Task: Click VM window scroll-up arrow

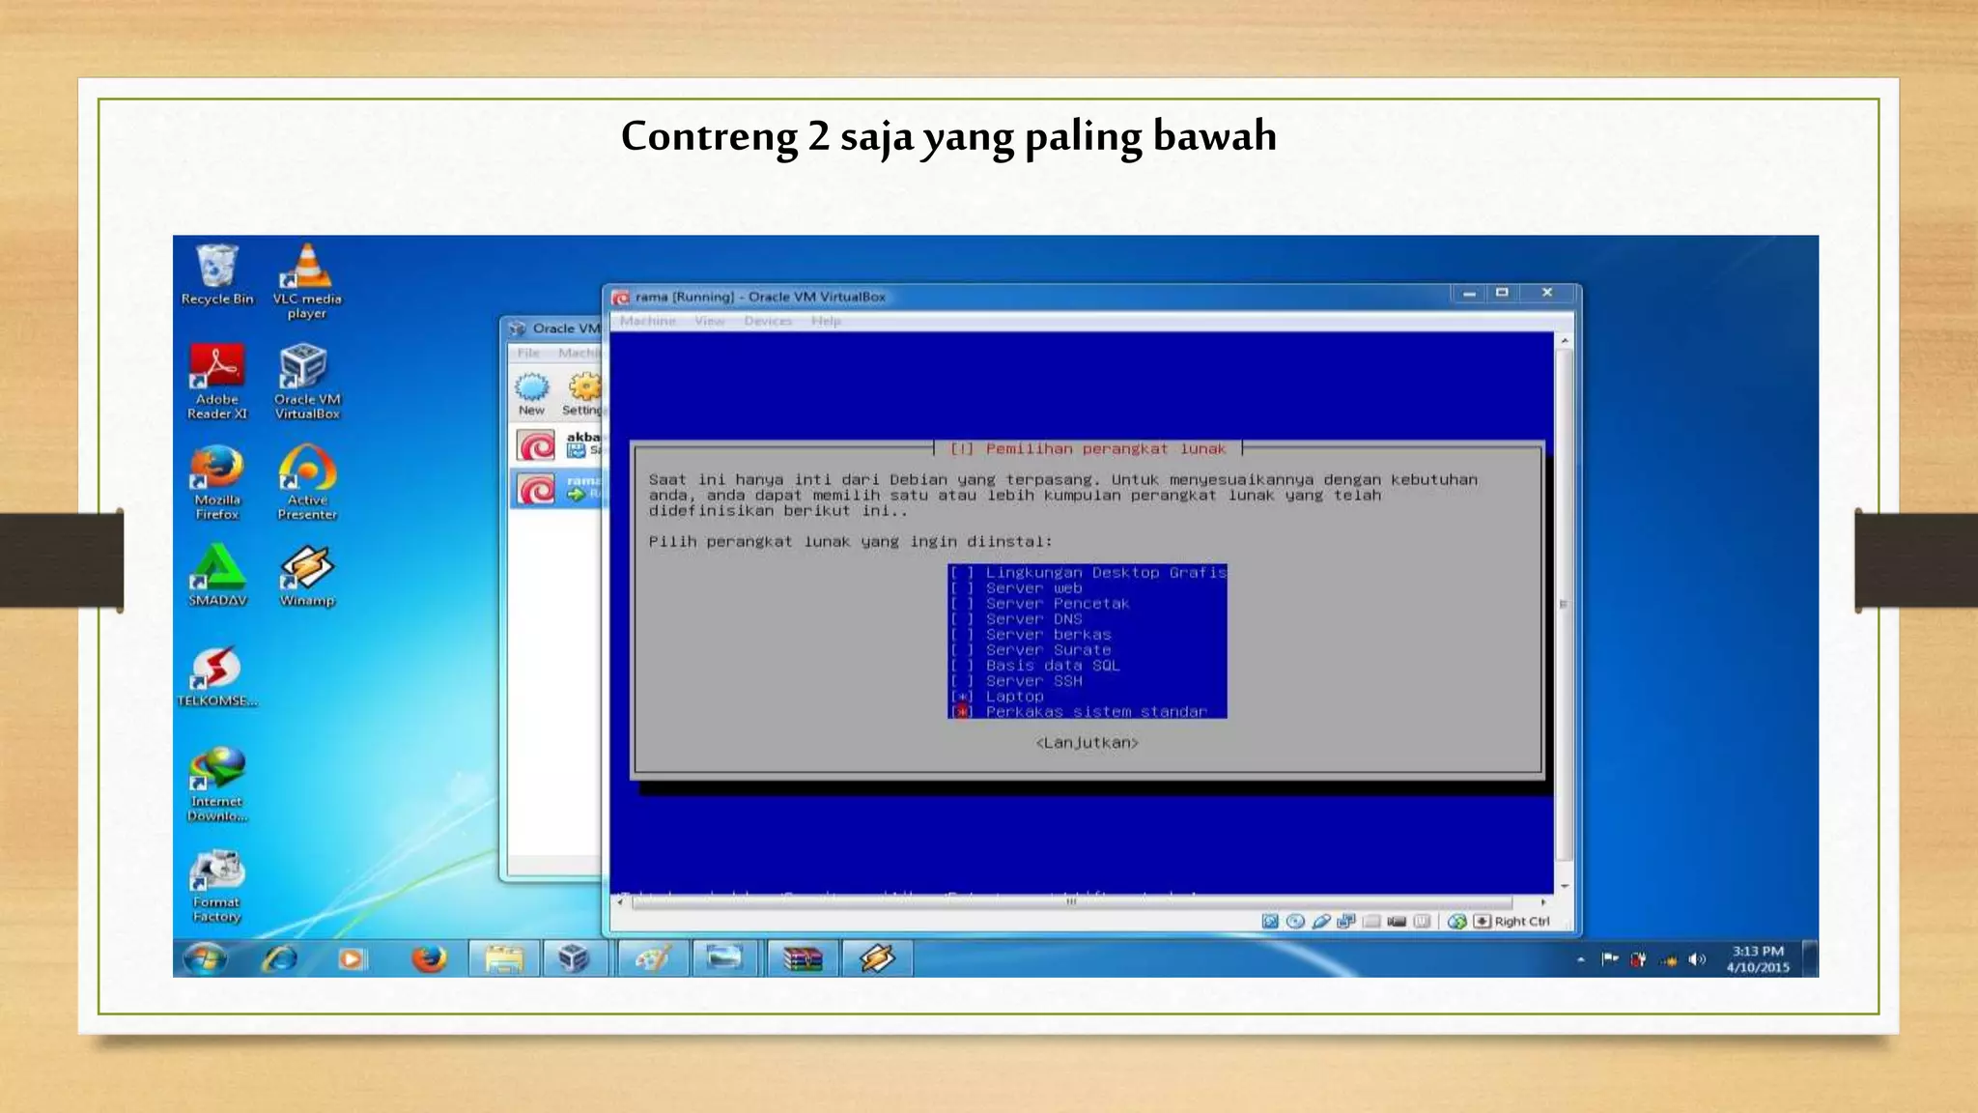Action: (x=1565, y=341)
